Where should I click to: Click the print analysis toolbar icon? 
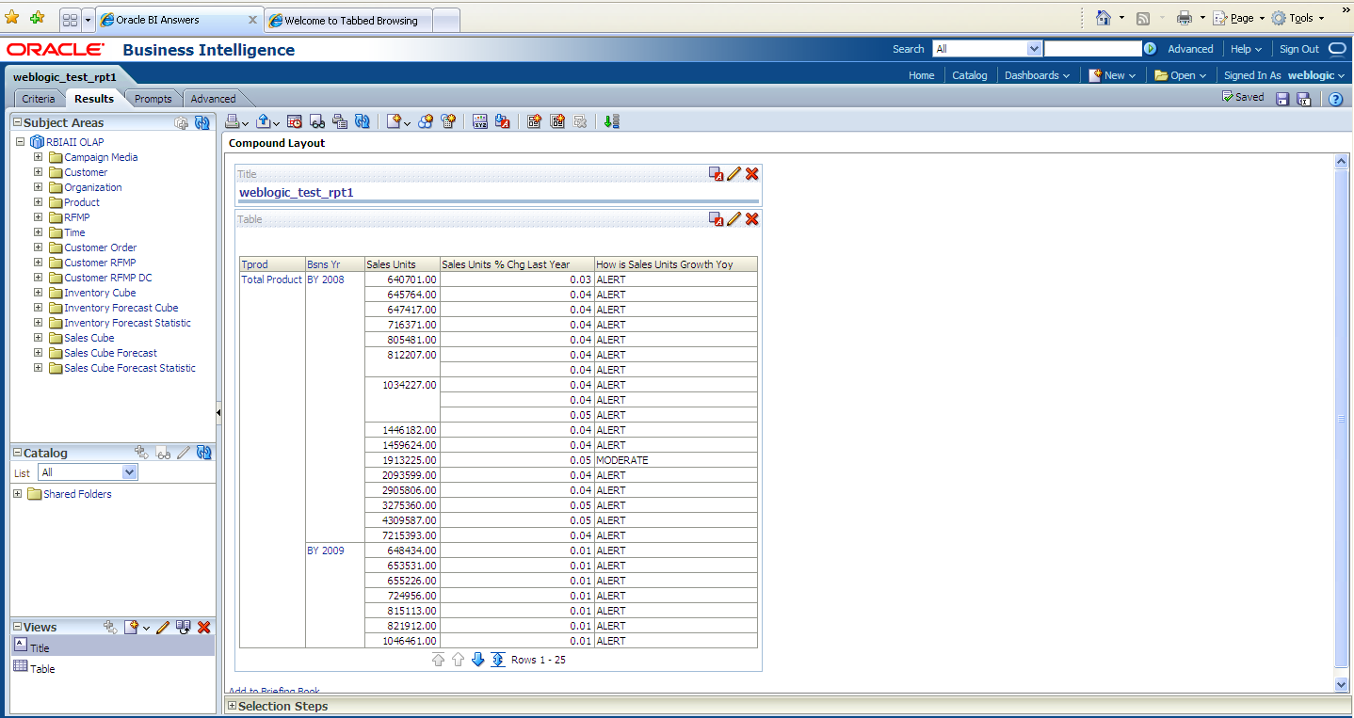coord(232,121)
